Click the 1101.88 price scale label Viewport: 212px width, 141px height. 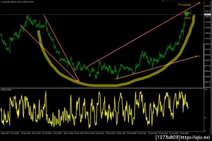click(207, 55)
